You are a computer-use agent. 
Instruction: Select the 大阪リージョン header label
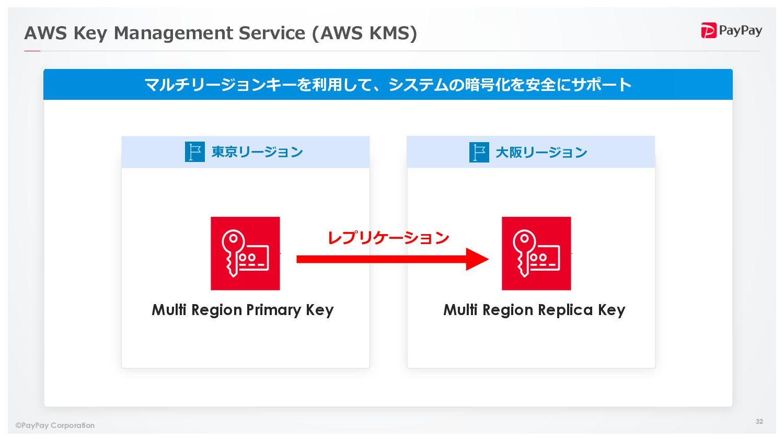541,153
